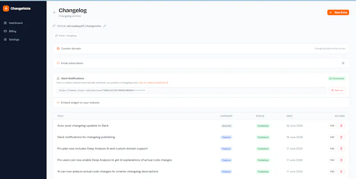Image resolution: width=356 pixels, height=179 pixels.
Task: Click the email subscribers count badge
Action: coord(343,63)
